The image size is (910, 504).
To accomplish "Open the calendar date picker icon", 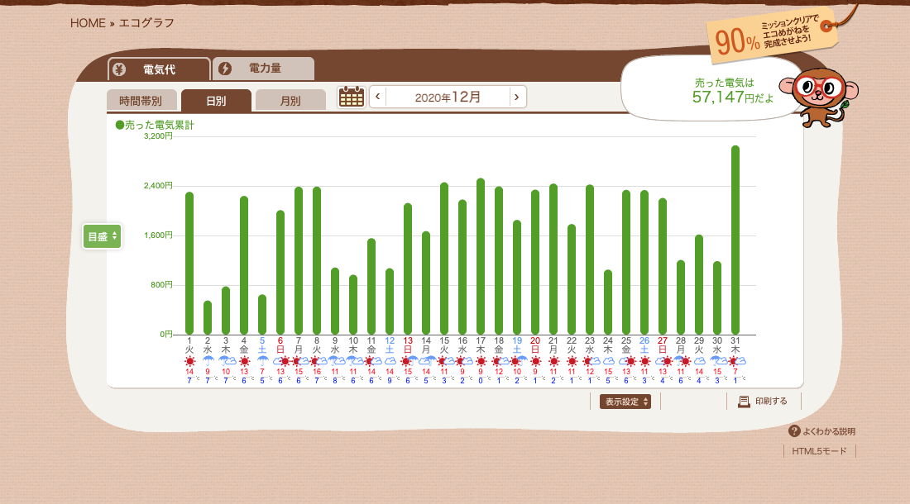I will pos(352,97).
